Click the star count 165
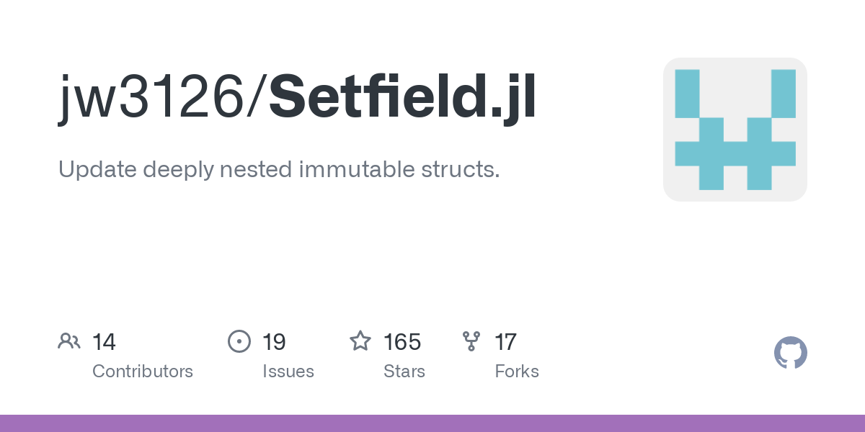 (402, 342)
